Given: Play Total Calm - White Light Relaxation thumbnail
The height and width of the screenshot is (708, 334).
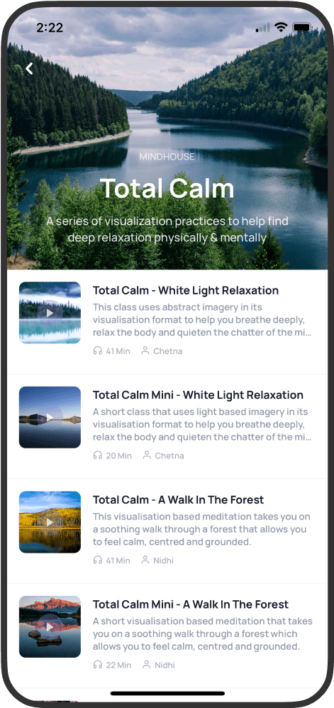Looking at the screenshot, I should (x=50, y=312).
